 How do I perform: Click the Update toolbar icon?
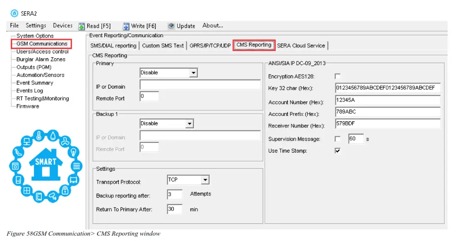click(x=171, y=26)
